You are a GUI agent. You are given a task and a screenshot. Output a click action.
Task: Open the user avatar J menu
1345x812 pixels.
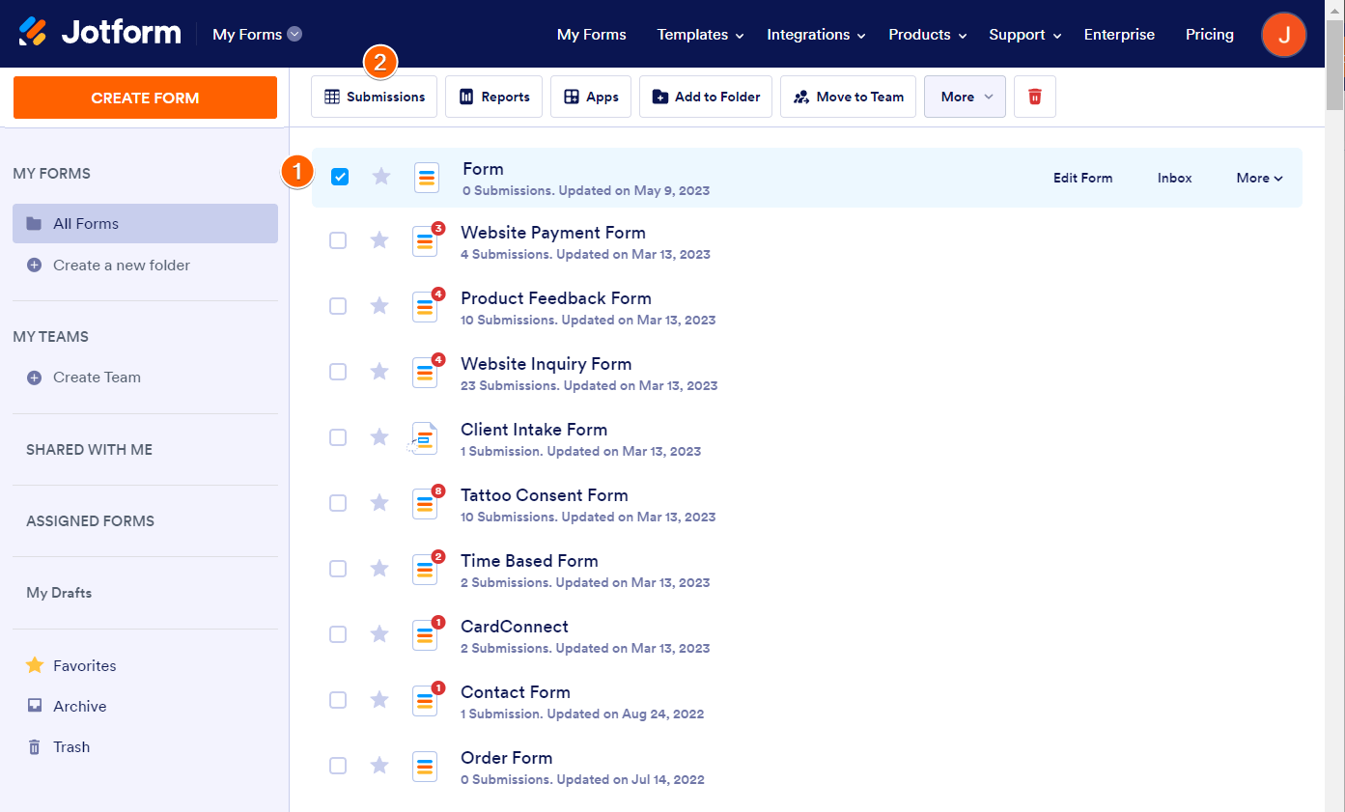[1283, 35]
